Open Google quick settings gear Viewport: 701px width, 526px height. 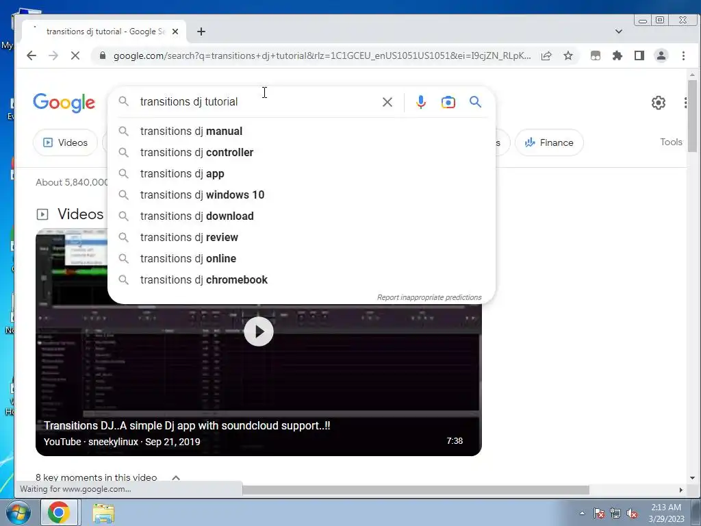pyautogui.click(x=658, y=103)
